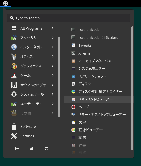Click the power off button
The width and height of the screenshot is (141, 166).
[47, 149]
